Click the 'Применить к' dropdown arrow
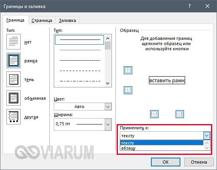The image size is (217, 170). 207,136
